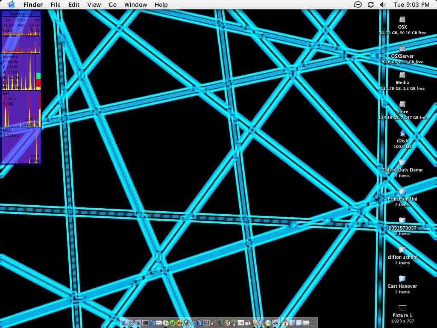Open the Go menu
The width and height of the screenshot is (437, 328).
tap(113, 5)
